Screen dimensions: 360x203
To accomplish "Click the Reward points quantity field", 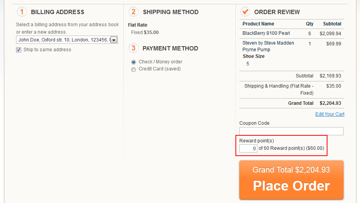I will coord(248,149).
